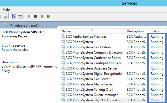The width and height of the screenshot is (167, 103).
Task: Click the 3CX Audio ... description cell
Action: point(136,37)
